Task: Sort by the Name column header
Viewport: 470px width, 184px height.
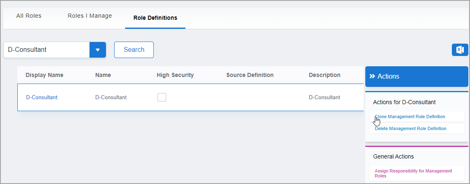Action: pos(103,75)
